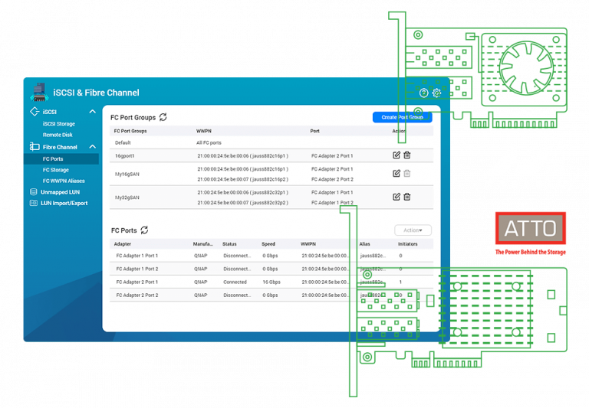
Task: Click Manufacturer column header in FC Ports
Action: [202, 244]
